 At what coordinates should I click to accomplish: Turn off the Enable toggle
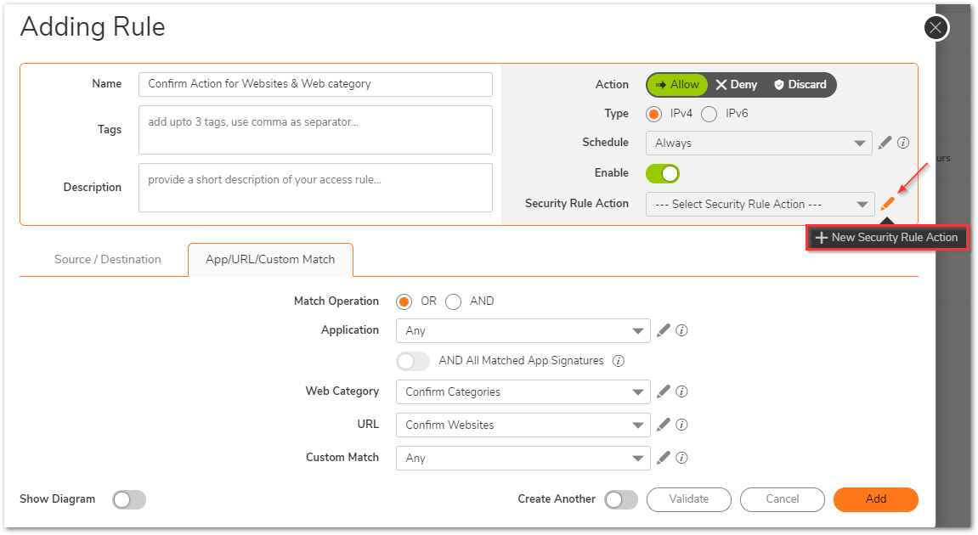click(x=663, y=173)
